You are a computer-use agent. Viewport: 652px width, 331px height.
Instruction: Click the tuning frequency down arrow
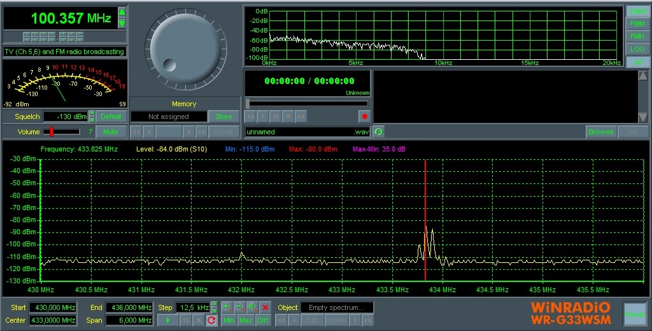point(122,24)
